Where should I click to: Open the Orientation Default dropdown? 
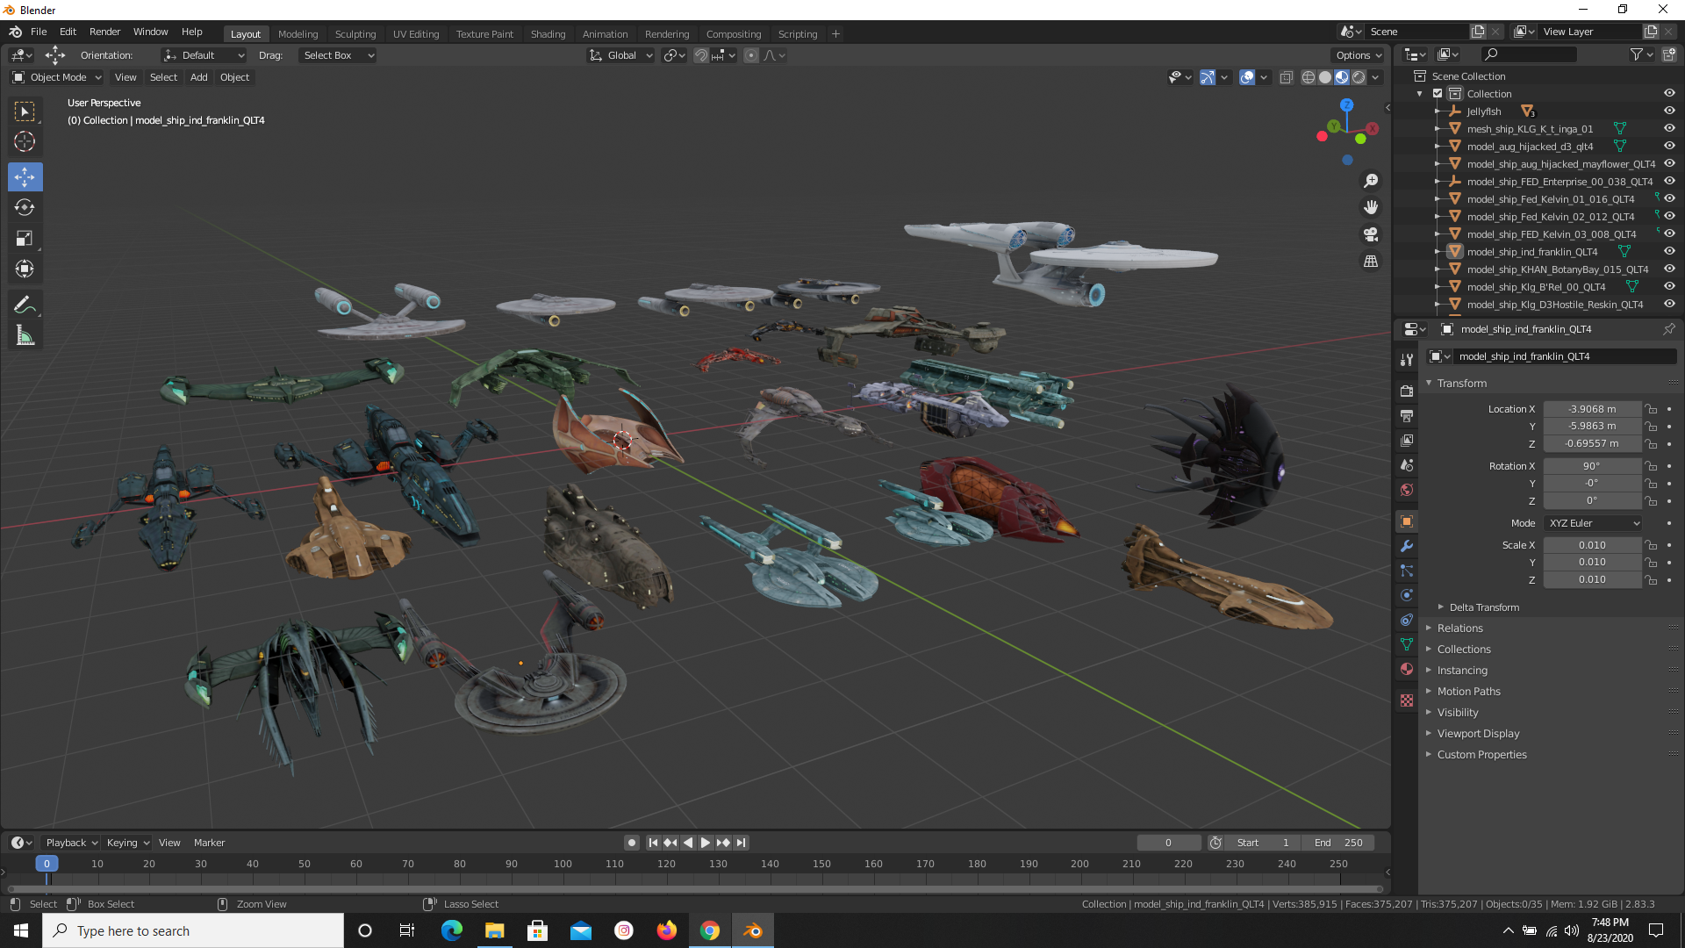coord(204,55)
